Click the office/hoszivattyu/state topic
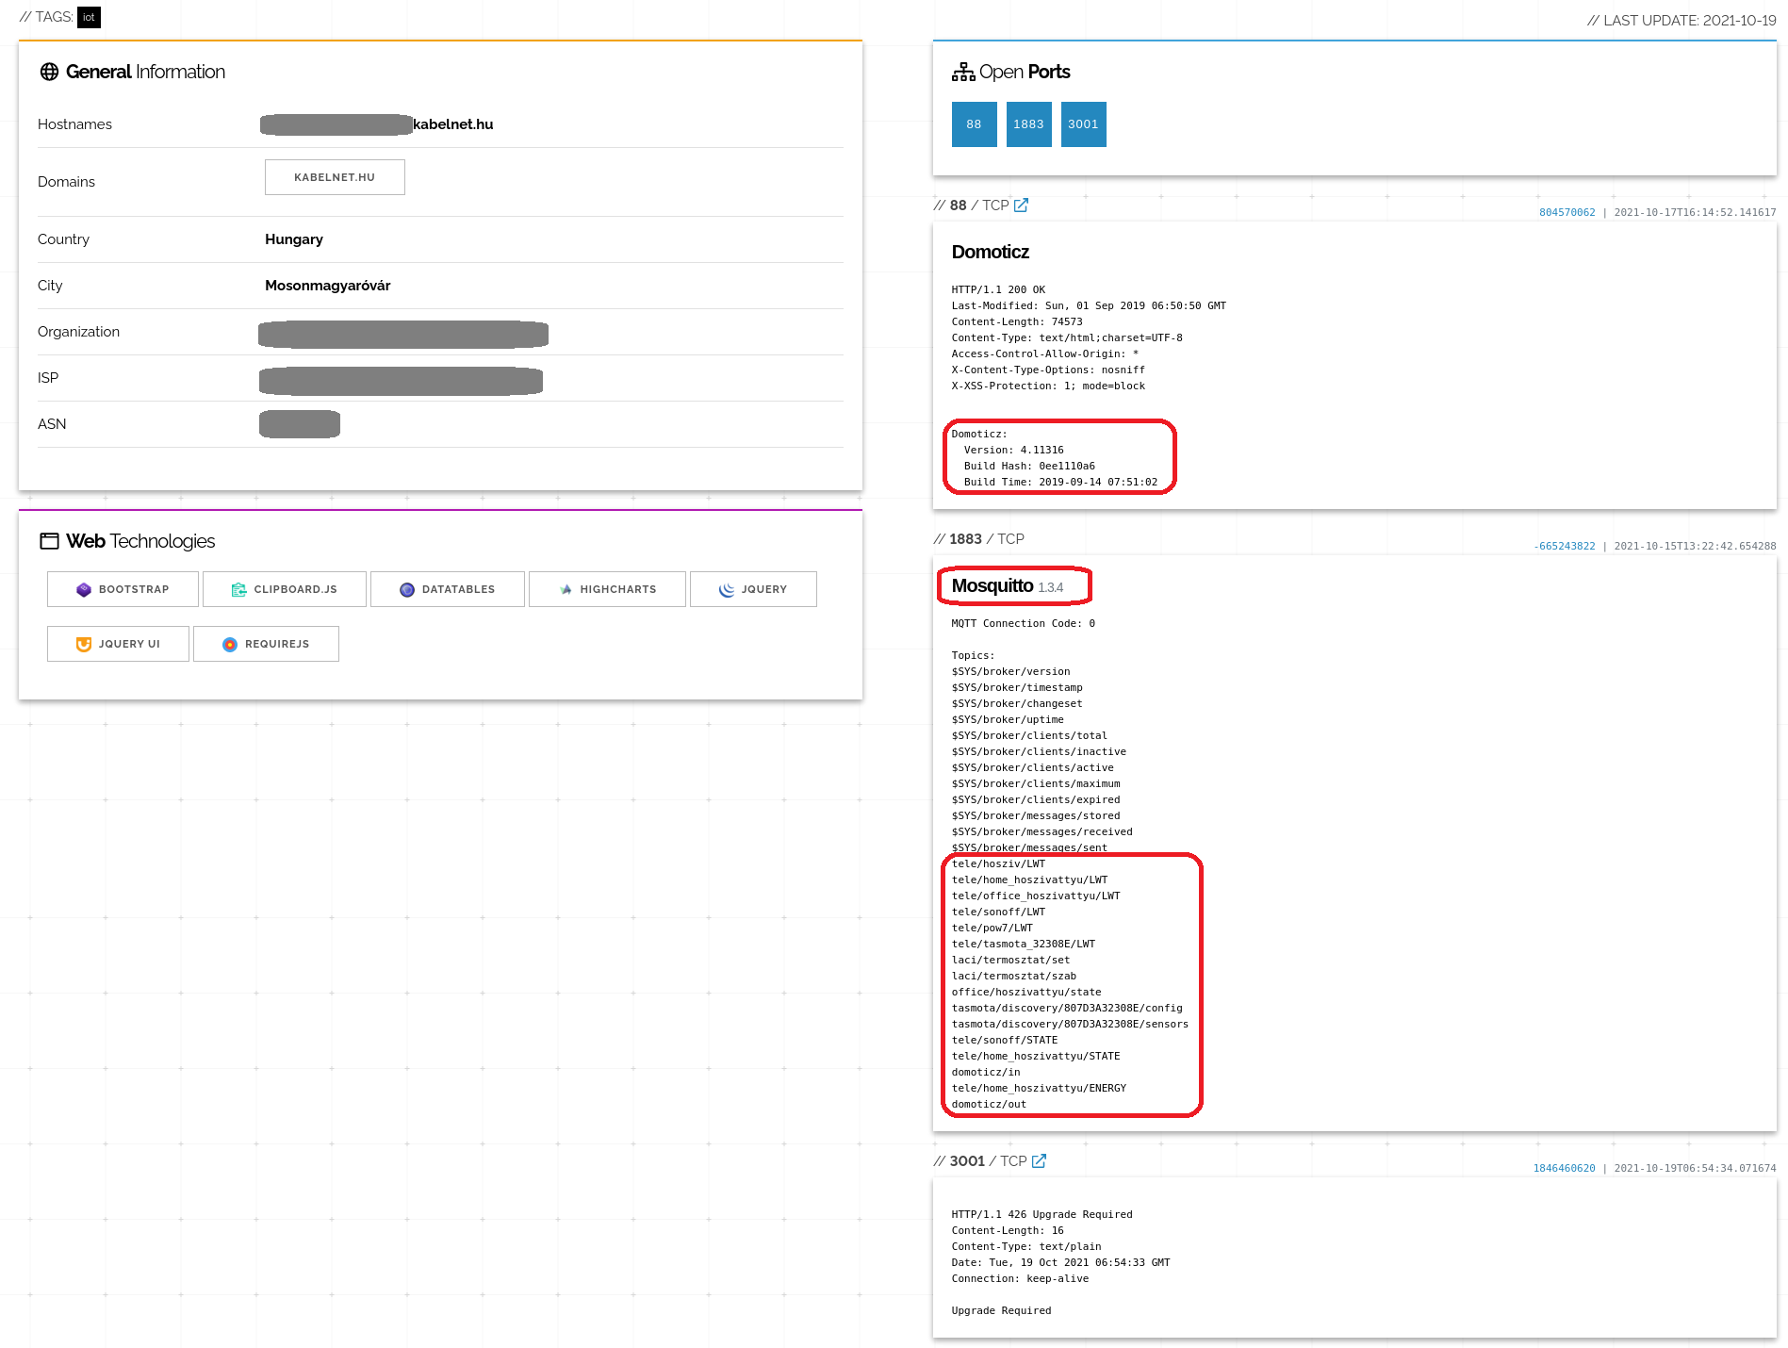 point(1026,992)
